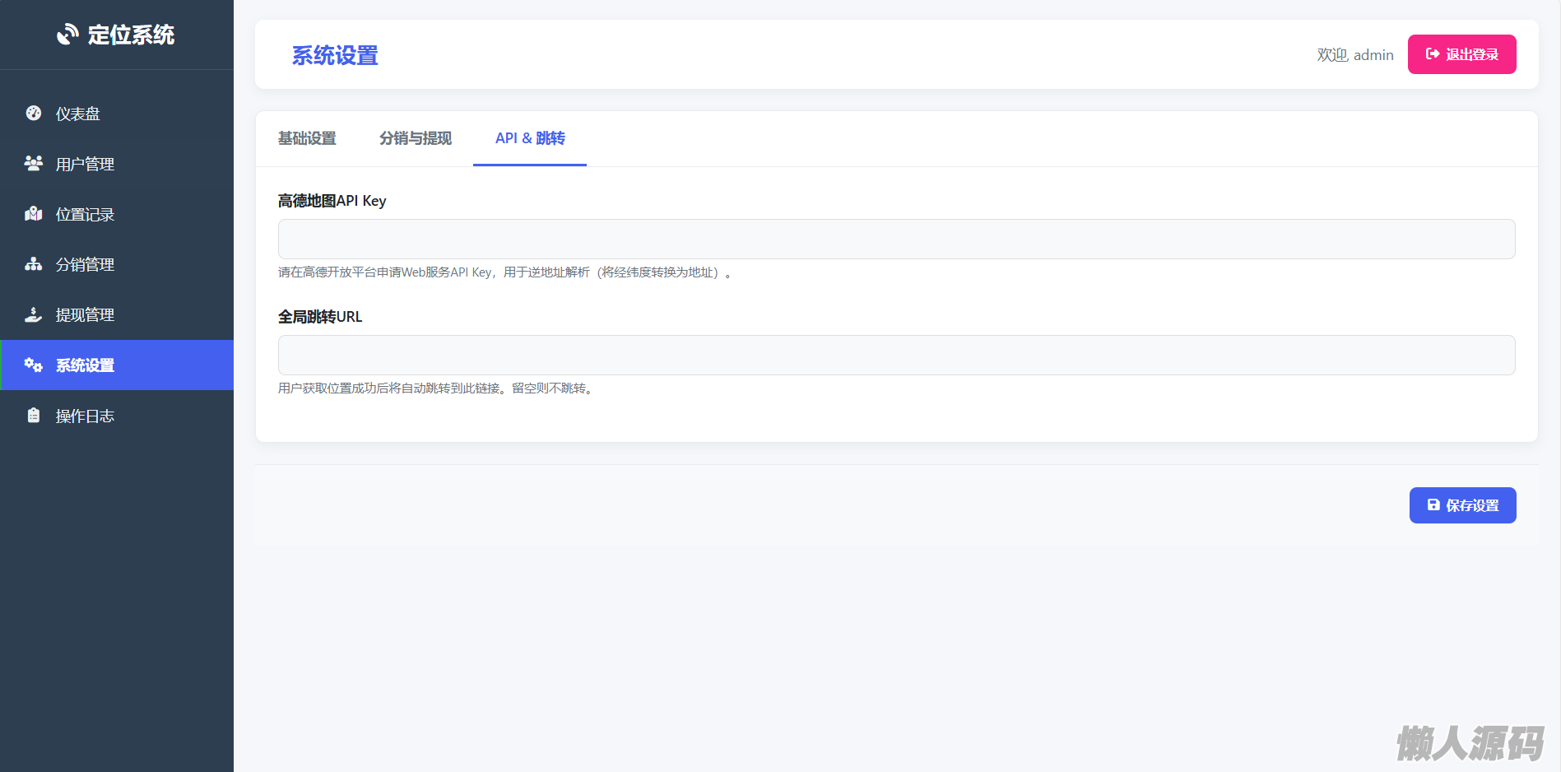1561x772 pixels.
Task: Open the 操作日志 clipboard icon
Action: tap(34, 416)
